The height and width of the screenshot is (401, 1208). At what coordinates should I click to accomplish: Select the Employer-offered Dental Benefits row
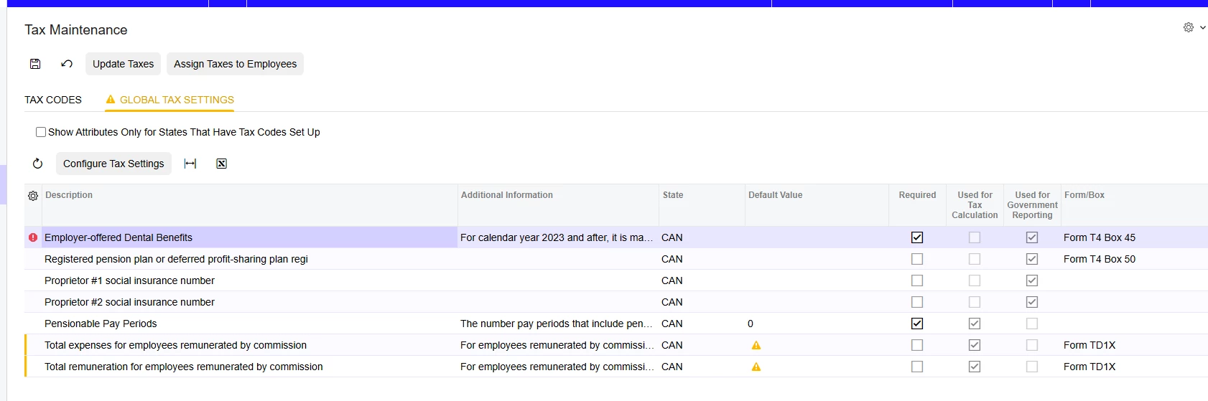point(616,237)
